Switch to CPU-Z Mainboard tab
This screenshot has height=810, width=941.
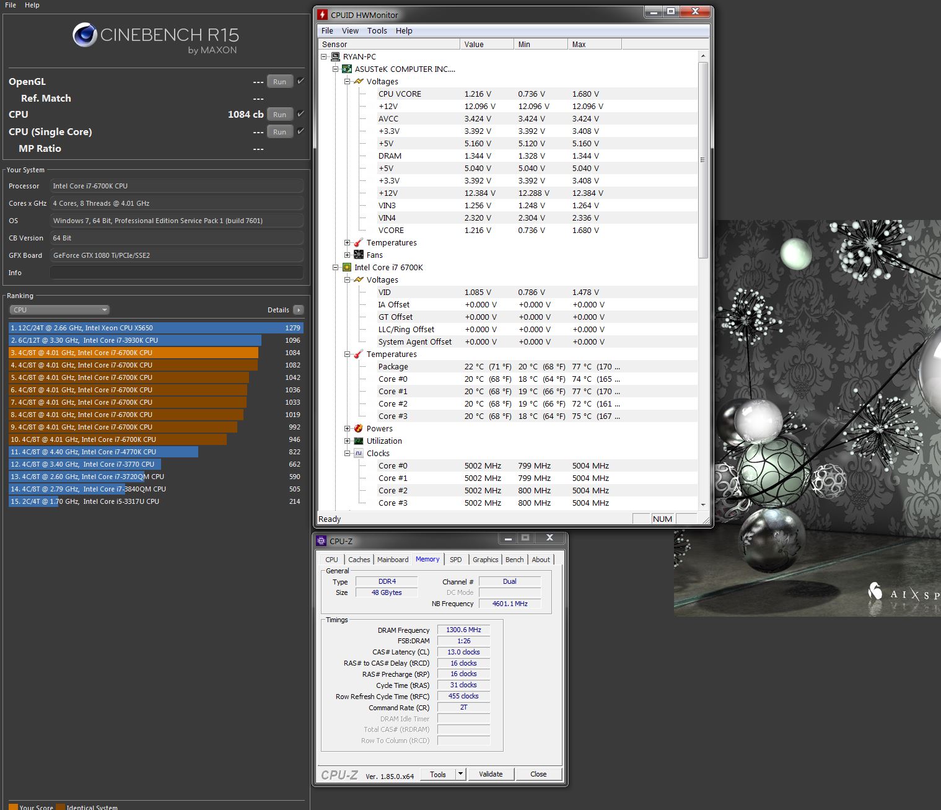393,560
